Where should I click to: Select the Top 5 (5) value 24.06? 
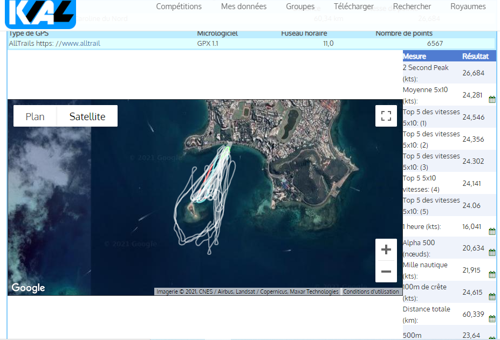tap(471, 205)
